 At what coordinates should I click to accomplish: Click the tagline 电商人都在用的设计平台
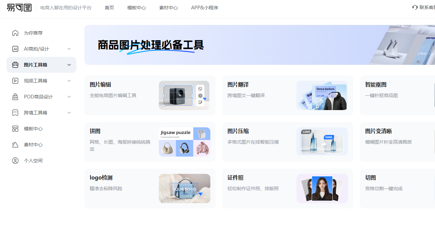(66, 8)
